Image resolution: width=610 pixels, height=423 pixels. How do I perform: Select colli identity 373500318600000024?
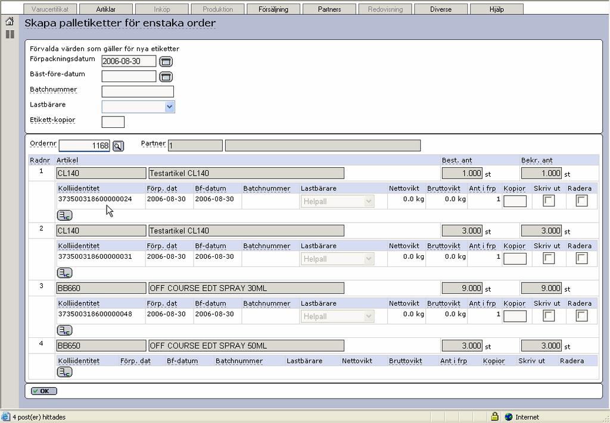(x=95, y=199)
